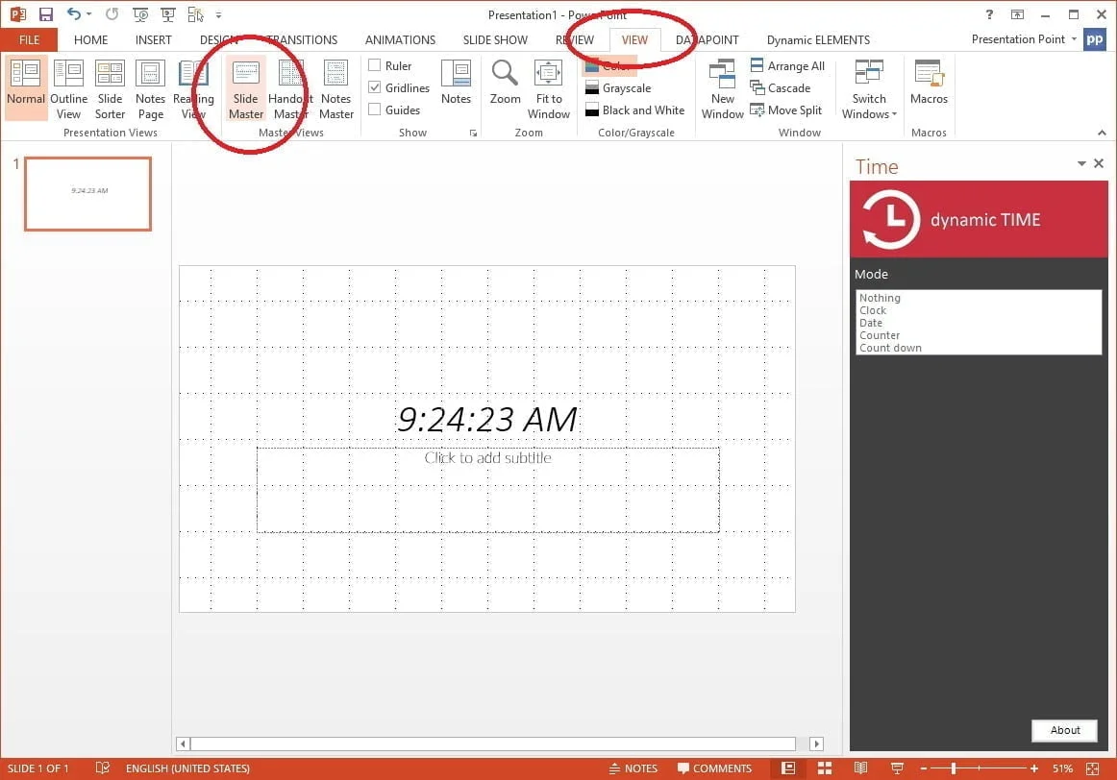This screenshot has width=1117, height=780.
Task: Open the Dynamic ELEMENTS tab
Action: click(817, 39)
